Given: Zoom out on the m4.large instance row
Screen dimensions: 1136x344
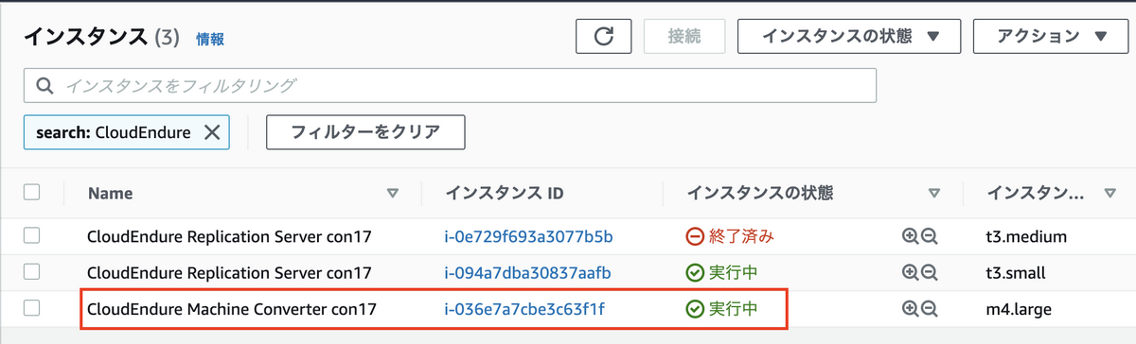Looking at the screenshot, I should click(929, 308).
